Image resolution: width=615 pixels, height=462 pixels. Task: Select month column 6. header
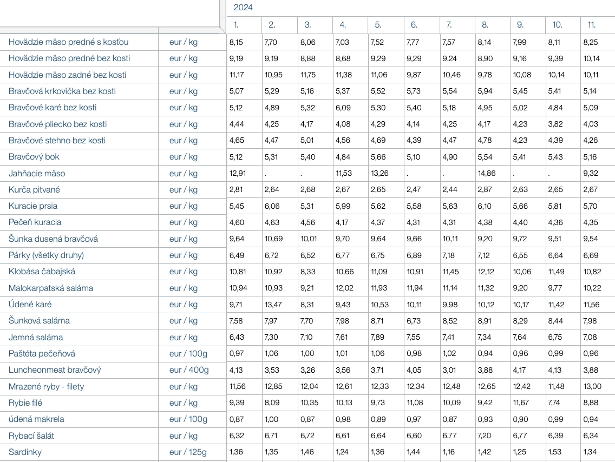coord(414,24)
